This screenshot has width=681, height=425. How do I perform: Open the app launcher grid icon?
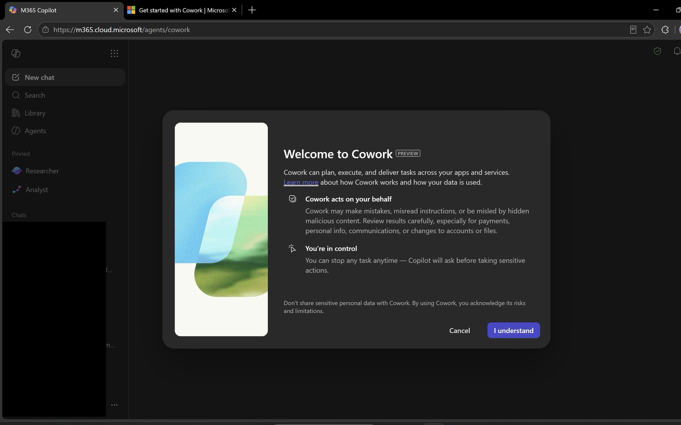pyautogui.click(x=114, y=53)
